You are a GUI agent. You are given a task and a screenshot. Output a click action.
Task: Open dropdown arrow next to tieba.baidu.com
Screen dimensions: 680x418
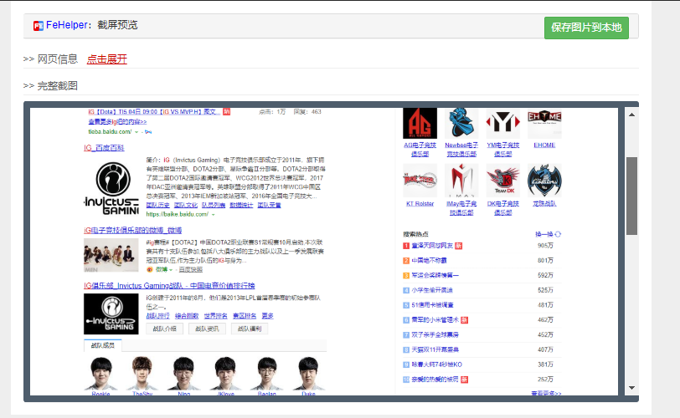coord(137,132)
